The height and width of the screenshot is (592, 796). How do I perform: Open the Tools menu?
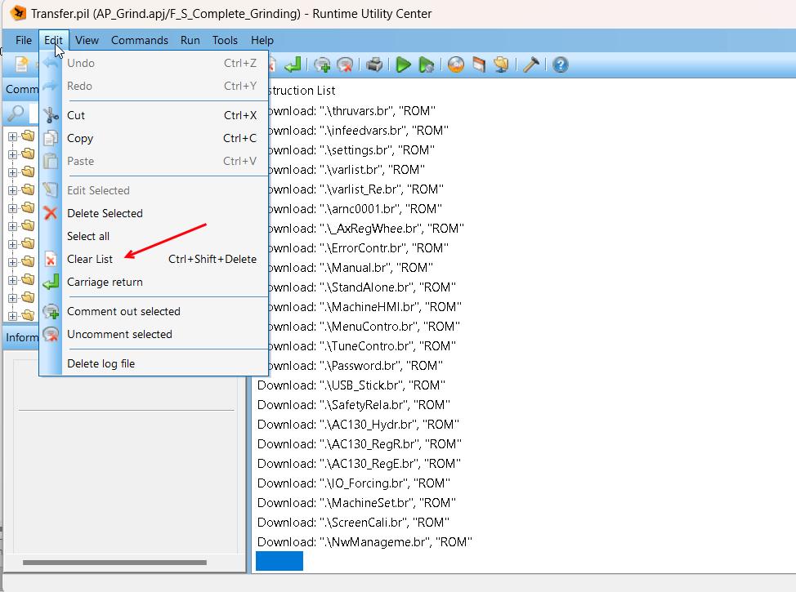pyautogui.click(x=225, y=40)
